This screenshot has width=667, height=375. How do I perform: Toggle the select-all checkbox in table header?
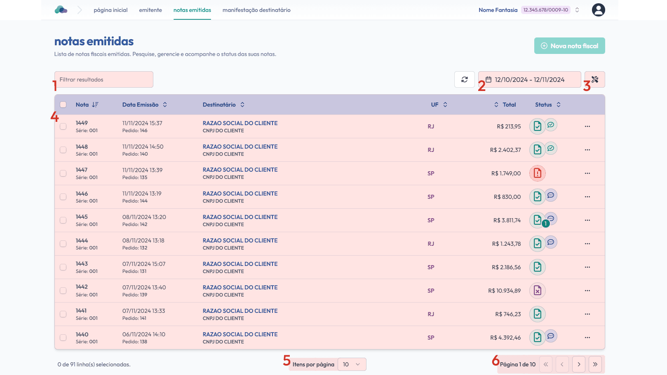(63, 105)
